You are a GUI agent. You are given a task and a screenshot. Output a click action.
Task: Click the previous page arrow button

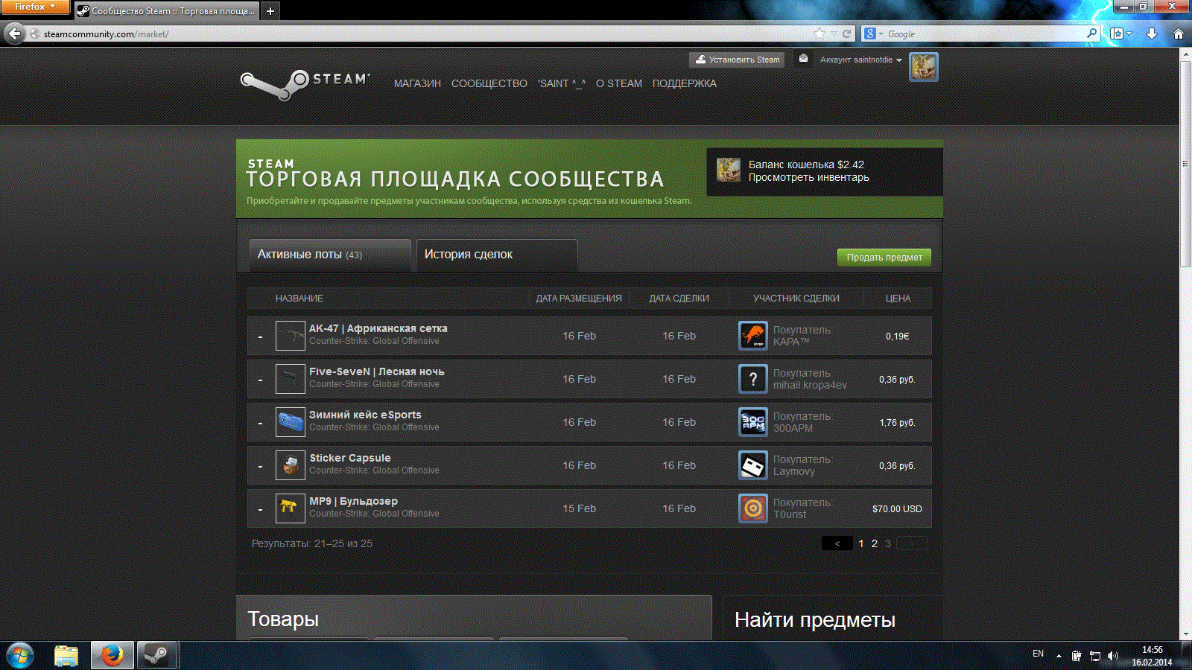coord(837,543)
